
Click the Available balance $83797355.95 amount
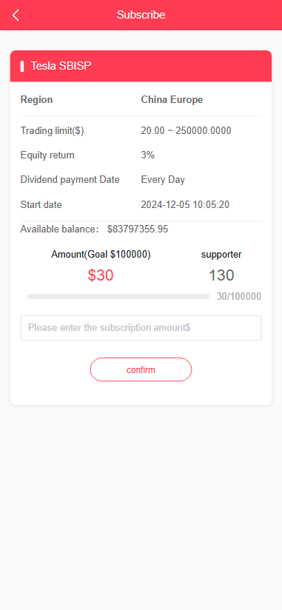138,229
